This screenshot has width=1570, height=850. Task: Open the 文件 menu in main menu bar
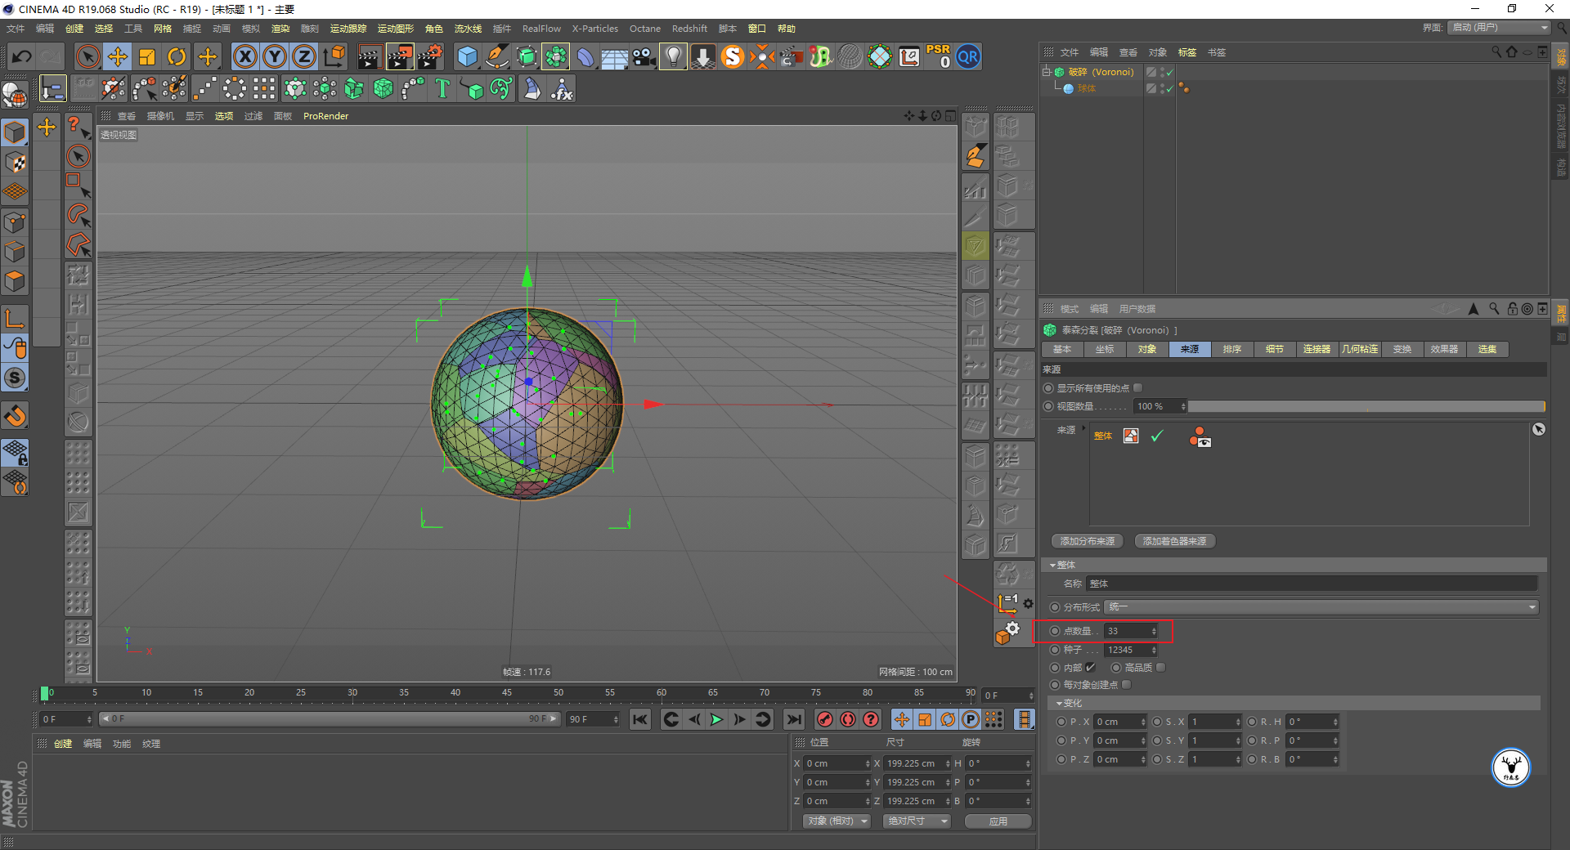tap(16, 29)
